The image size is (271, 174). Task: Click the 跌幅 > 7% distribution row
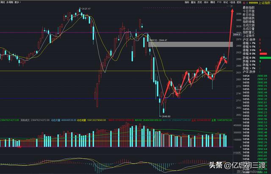(x=249, y=68)
